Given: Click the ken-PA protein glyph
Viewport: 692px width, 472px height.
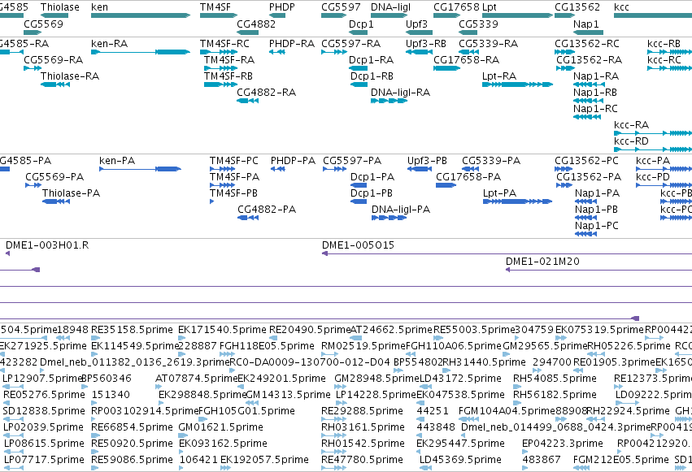Looking at the screenshot, I should [141, 169].
